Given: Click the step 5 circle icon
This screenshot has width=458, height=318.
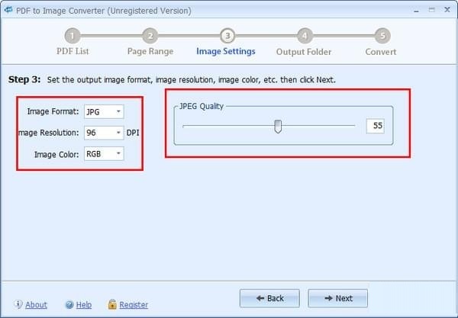Looking at the screenshot, I should click(382, 36).
